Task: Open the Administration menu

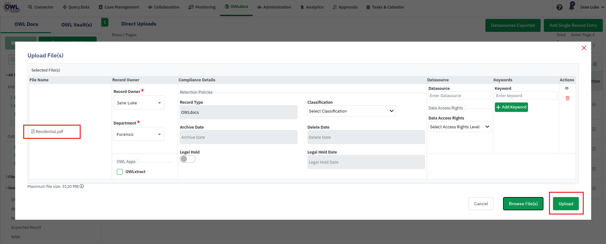Action: (x=274, y=7)
